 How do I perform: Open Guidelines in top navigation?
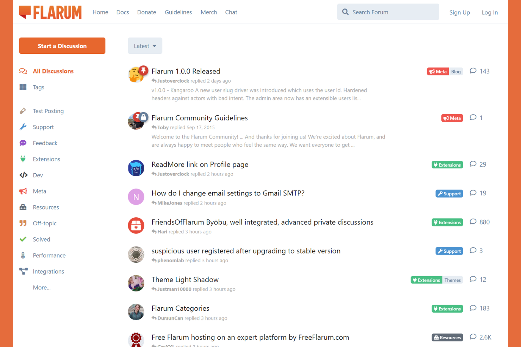click(178, 12)
